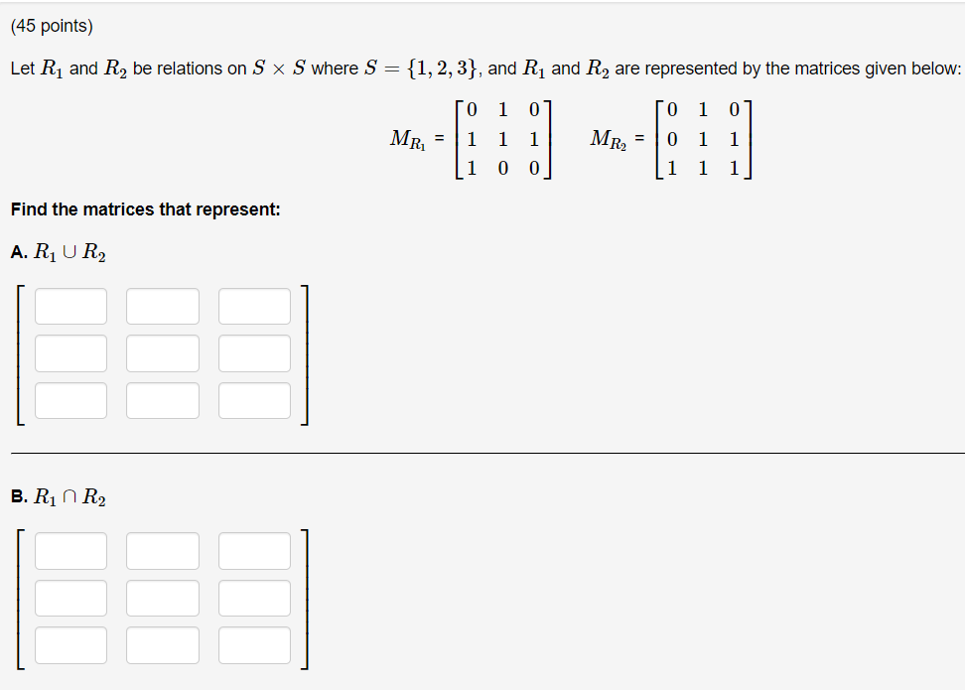Click the row 2, column 3 input box for R1 ∩ R2
This screenshot has width=965, height=690.
tap(254, 598)
